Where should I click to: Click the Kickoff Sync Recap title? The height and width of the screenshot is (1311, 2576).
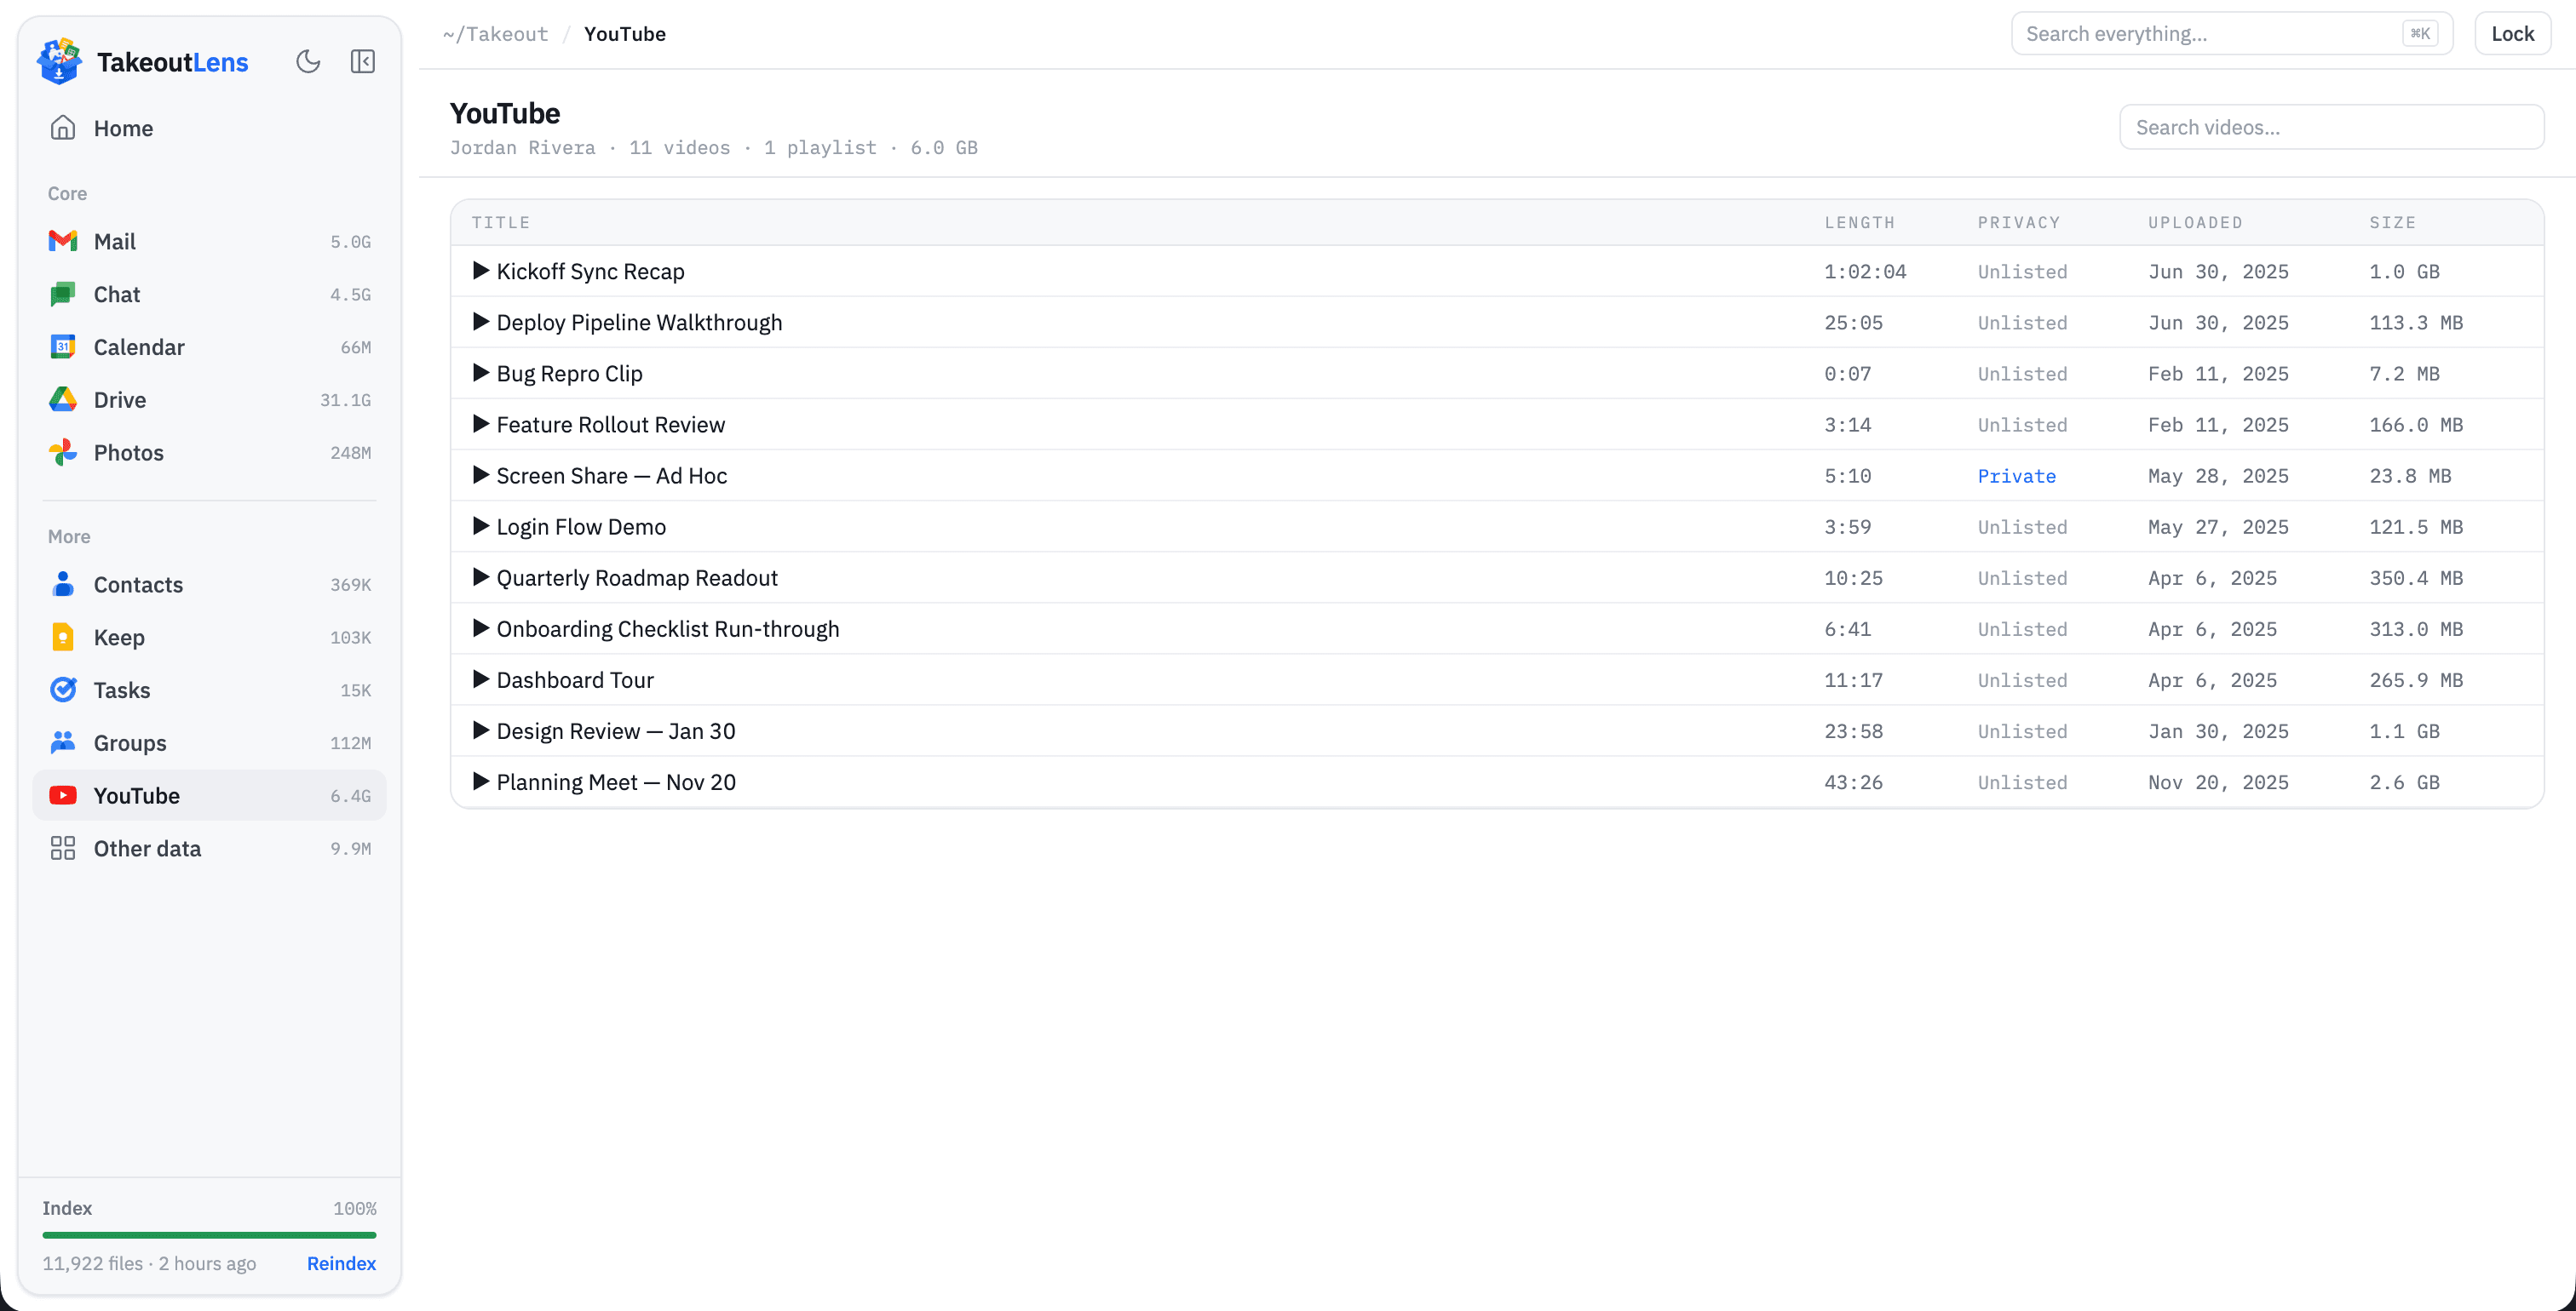pos(591,272)
